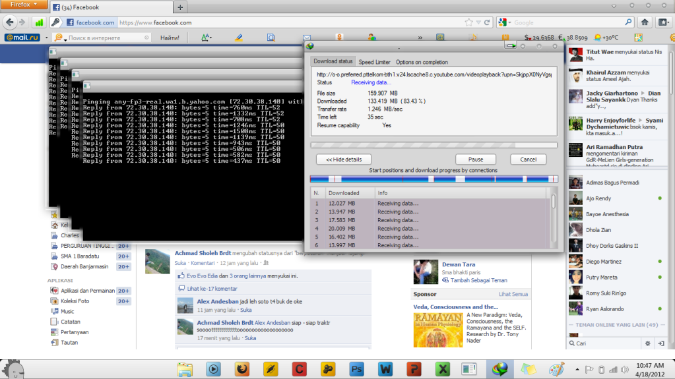Open Daerah Banjarmasin in sidebar
This screenshot has height=379, width=675.
84,266
